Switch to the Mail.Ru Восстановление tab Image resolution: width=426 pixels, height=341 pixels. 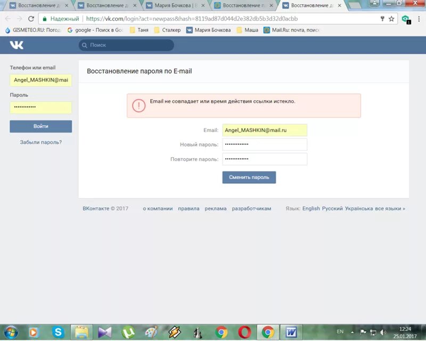pos(244,5)
